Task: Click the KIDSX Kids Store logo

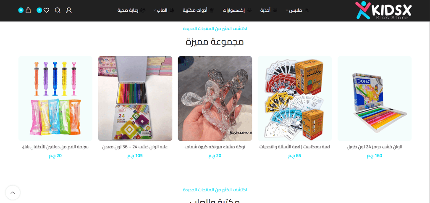Action: pyautogui.click(x=383, y=11)
